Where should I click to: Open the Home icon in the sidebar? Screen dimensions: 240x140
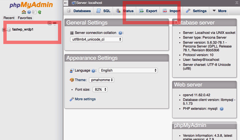[24, 12]
